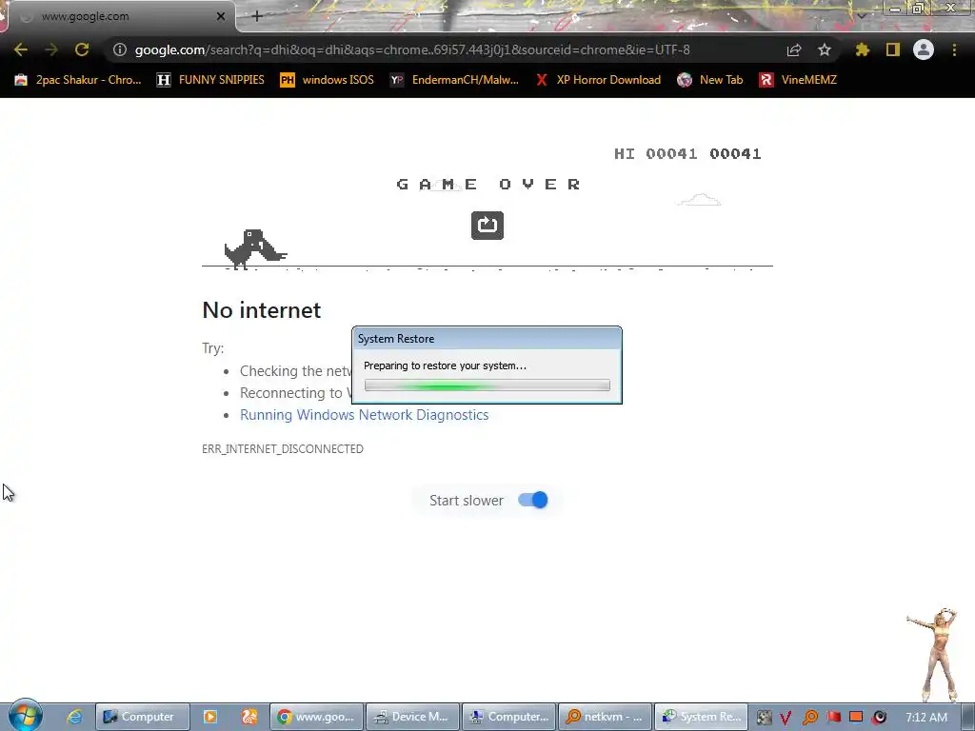Open the Extensions puzzle icon
This screenshot has height=731, width=975.
(x=863, y=49)
